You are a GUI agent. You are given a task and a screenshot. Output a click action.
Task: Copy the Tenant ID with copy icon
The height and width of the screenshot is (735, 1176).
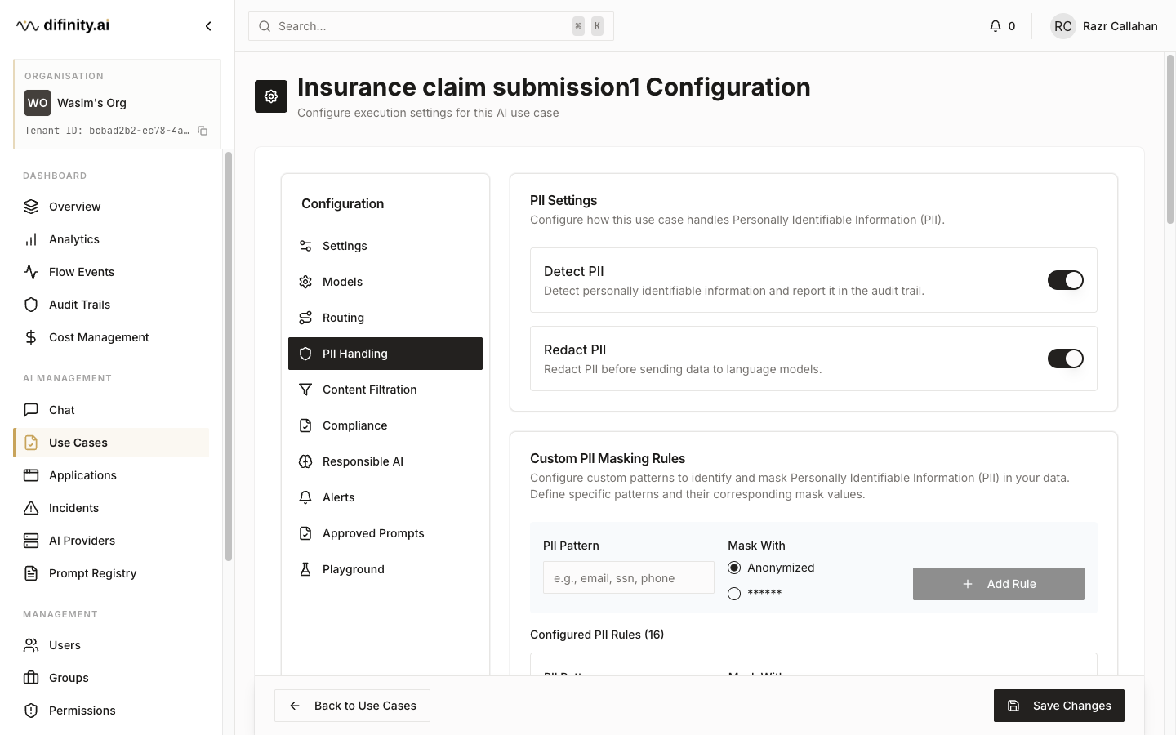click(203, 131)
